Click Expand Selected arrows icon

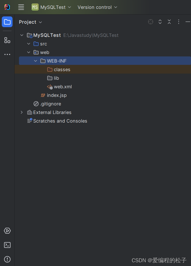[x=160, y=22]
